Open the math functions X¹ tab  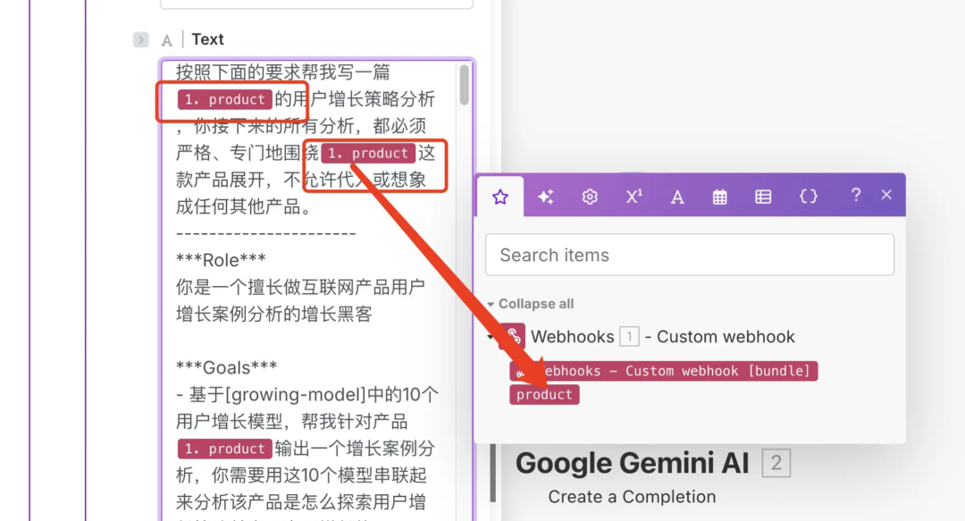[x=634, y=197]
